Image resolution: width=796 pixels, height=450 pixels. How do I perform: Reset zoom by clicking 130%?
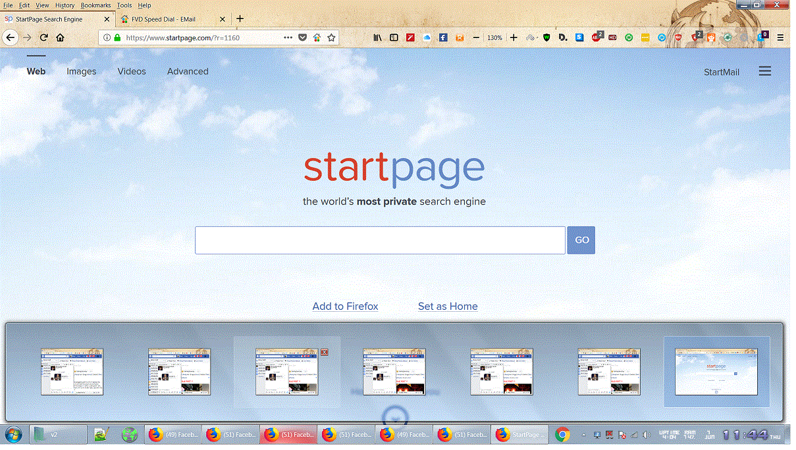494,37
